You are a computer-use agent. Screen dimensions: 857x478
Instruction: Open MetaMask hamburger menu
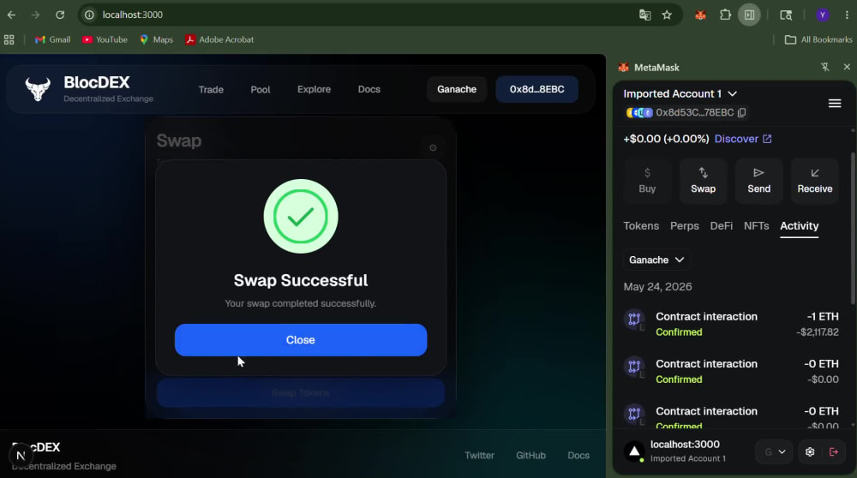coord(835,104)
